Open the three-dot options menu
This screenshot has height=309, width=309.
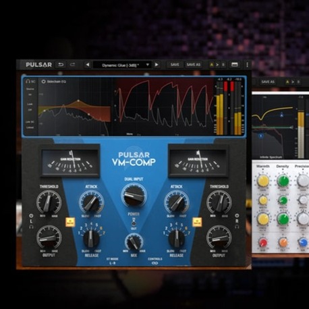(x=247, y=65)
